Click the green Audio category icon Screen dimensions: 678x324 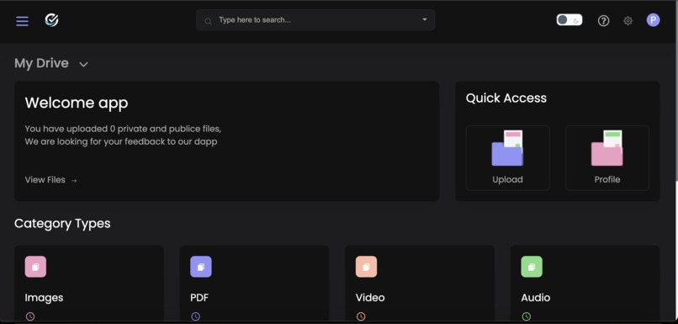click(532, 267)
